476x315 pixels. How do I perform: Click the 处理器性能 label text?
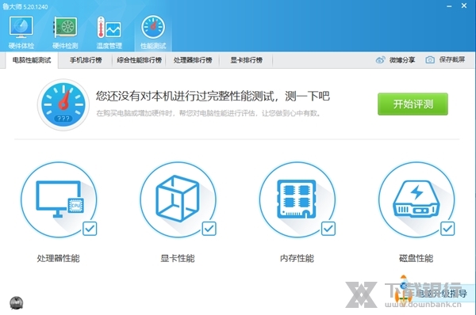pyautogui.click(x=58, y=258)
